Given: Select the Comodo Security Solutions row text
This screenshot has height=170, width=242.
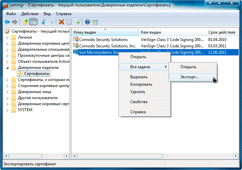Looking at the screenshot, I should click(103, 40).
